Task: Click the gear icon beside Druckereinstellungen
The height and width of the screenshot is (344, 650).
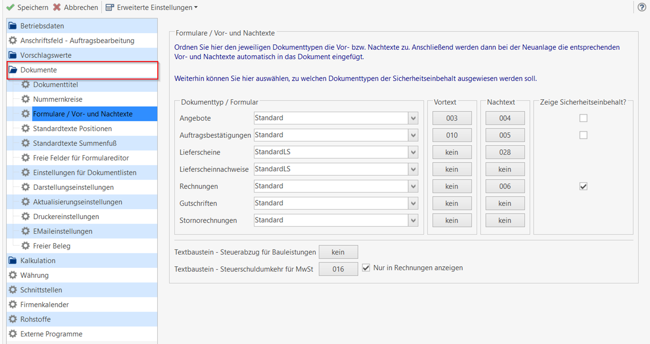Action: point(26,217)
